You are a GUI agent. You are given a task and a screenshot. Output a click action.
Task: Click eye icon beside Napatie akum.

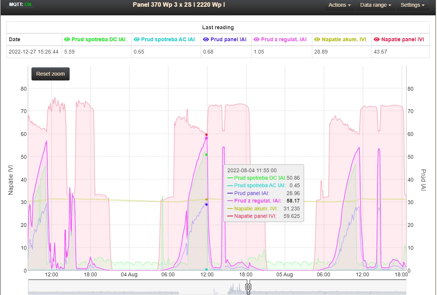tap(318, 39)
